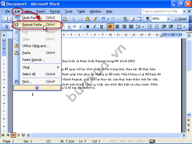Toggle Align Left button

point(110,27)
